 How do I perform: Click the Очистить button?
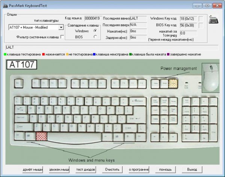coord(112,170)
